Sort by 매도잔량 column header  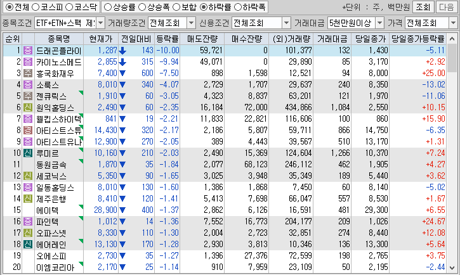(x=202, y=39)
